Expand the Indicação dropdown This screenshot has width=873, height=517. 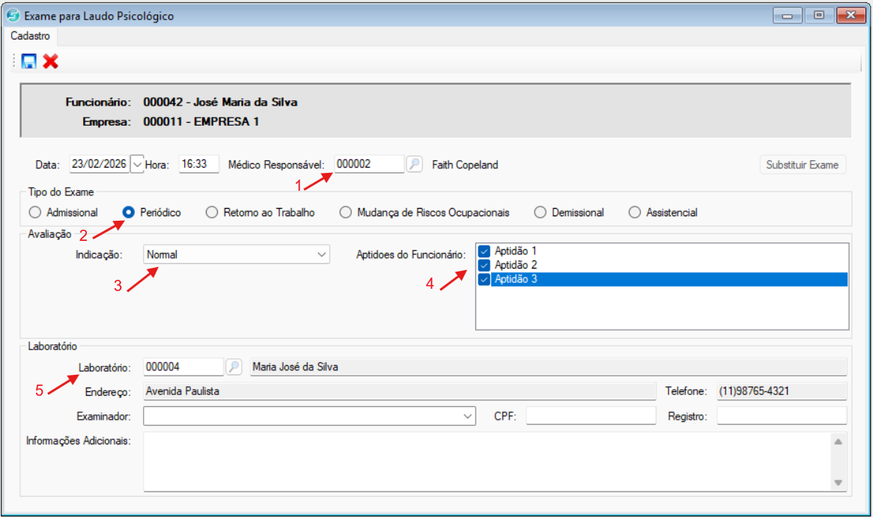322,254
